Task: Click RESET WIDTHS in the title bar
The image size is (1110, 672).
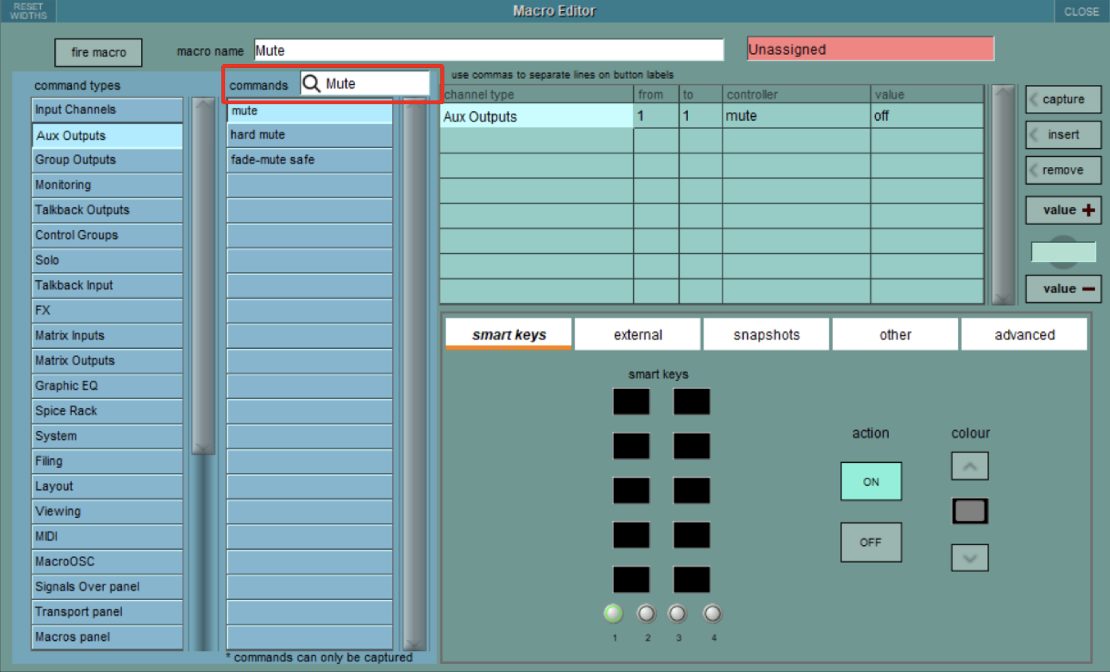Action: 28,11
